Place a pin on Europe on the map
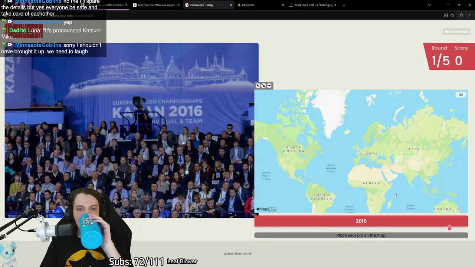This screenshot has width=475, height=267. coord(368,154)
